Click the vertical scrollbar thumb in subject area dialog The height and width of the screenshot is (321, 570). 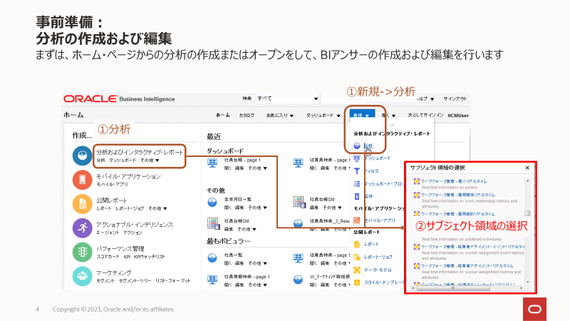527,213
